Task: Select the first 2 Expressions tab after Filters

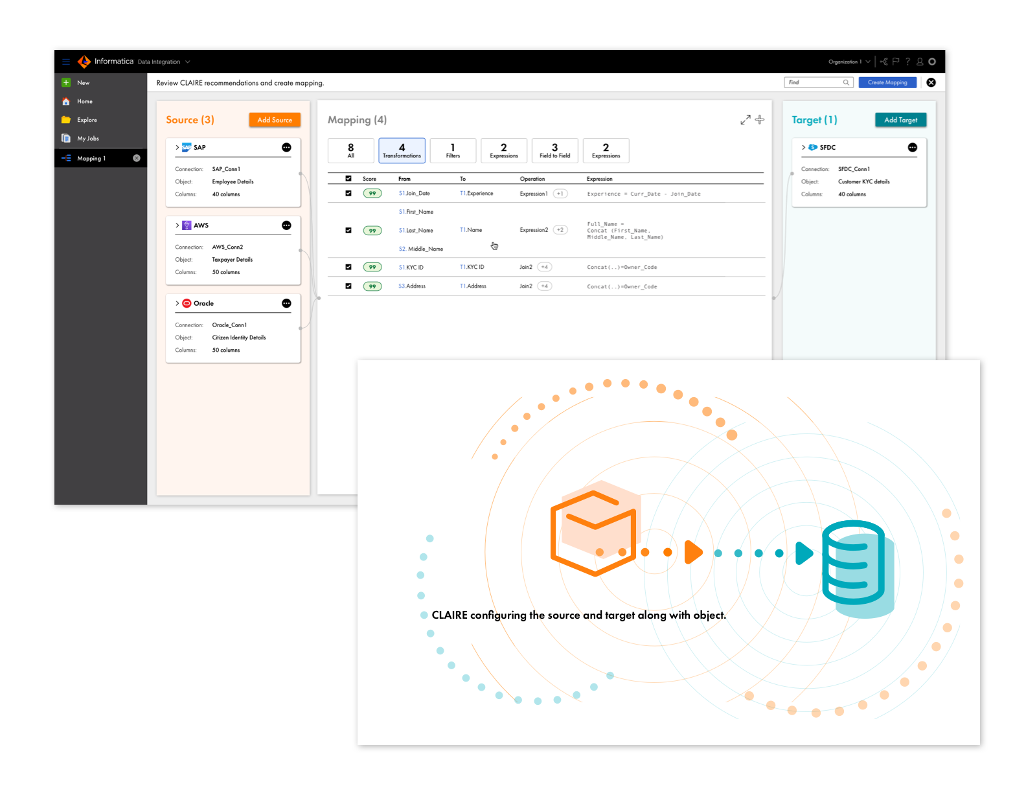Action: pyautogui.click(x=504, y=150)
